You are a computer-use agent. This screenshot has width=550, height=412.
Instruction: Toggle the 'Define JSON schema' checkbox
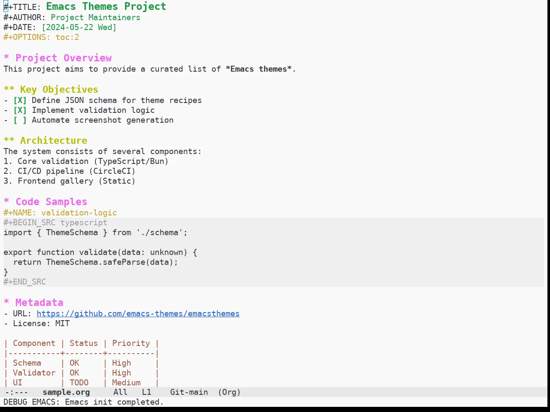(20, 100)
